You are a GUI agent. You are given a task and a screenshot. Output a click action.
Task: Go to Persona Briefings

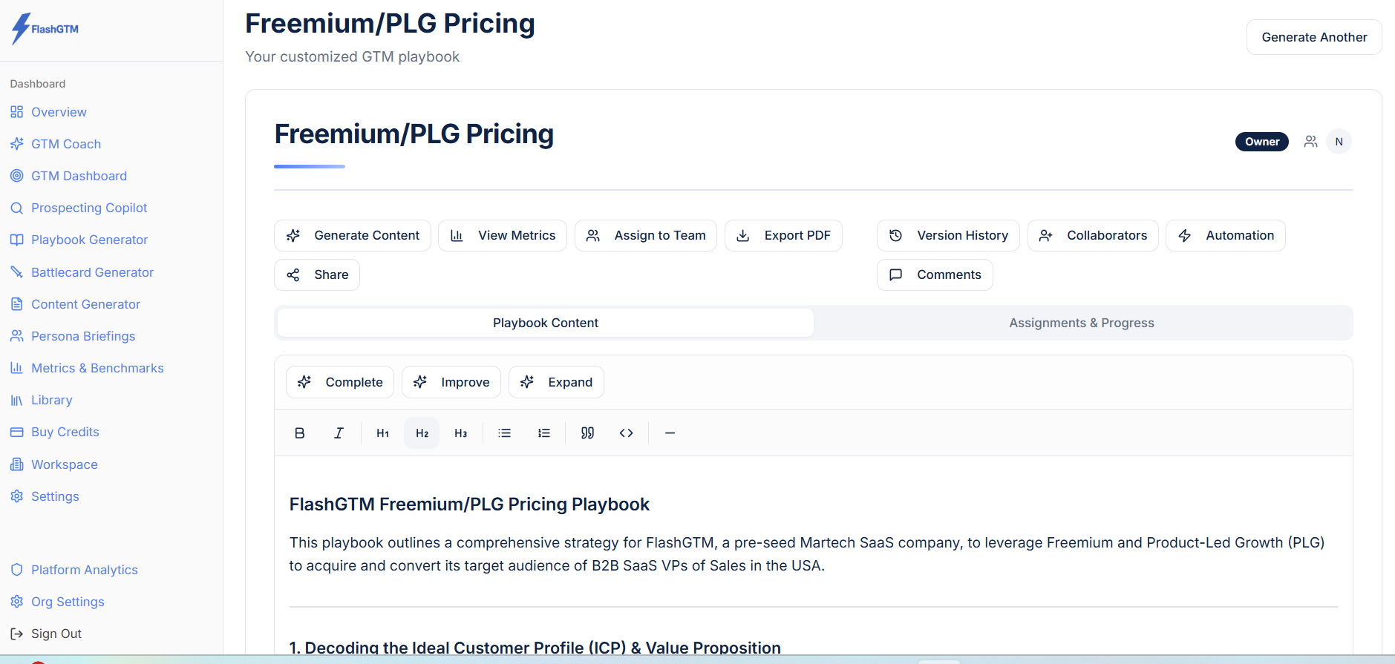click(73, 336)
